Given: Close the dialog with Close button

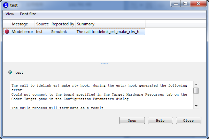Looking at the screenshot, I should click(188, 121).
